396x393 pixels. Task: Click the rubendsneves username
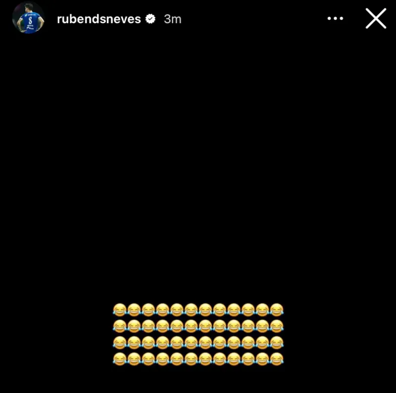(99, 19)
